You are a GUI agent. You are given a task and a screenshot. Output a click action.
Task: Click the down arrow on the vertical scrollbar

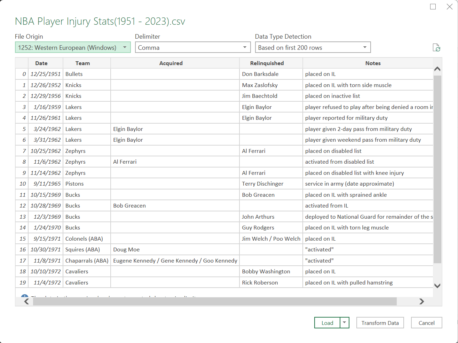pos(437,286)
